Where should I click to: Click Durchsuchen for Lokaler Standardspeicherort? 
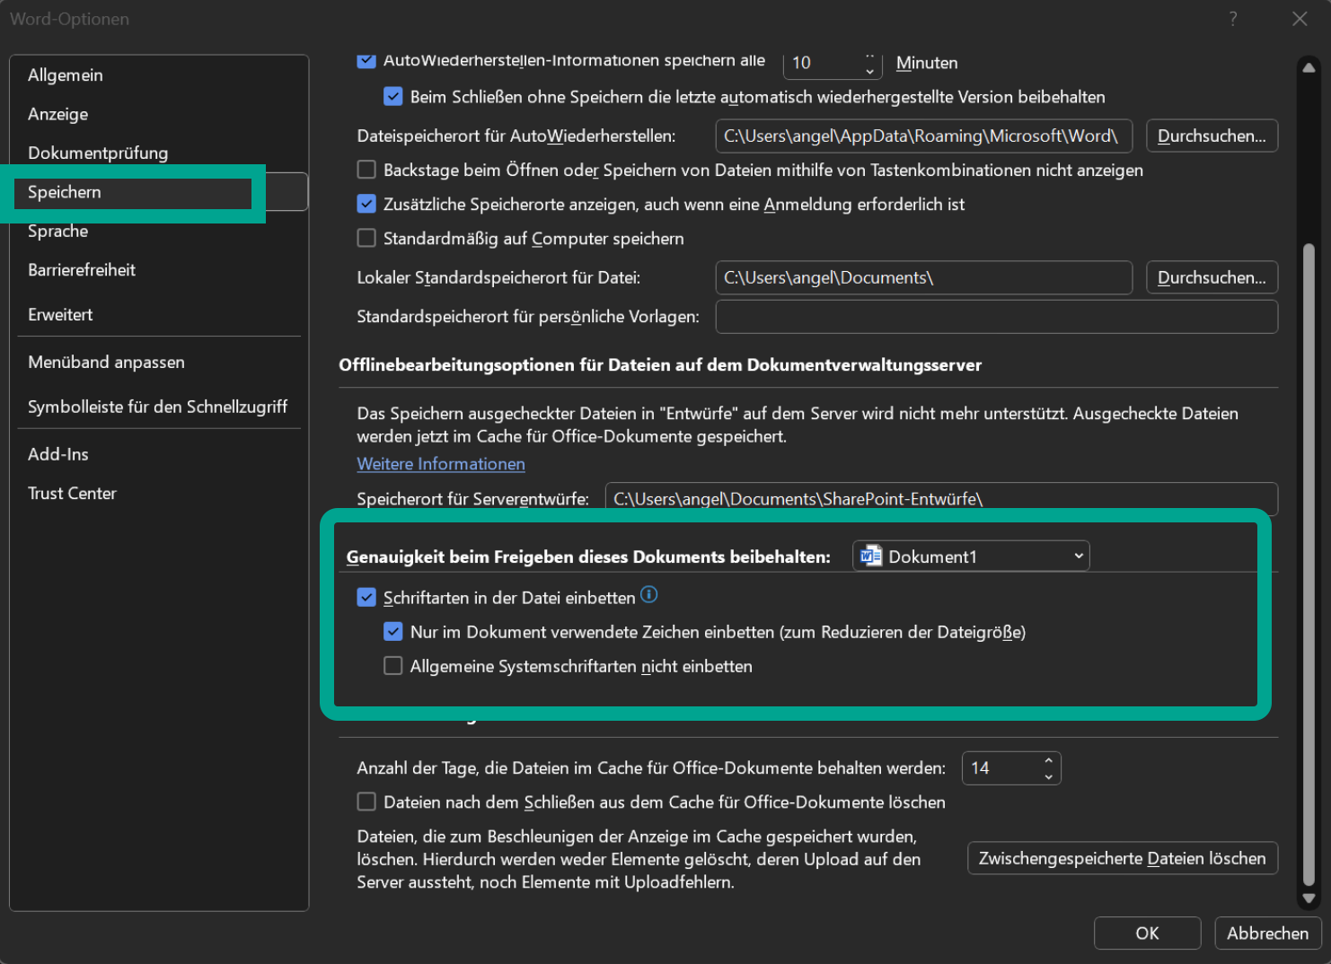[x=1212, y=277]
